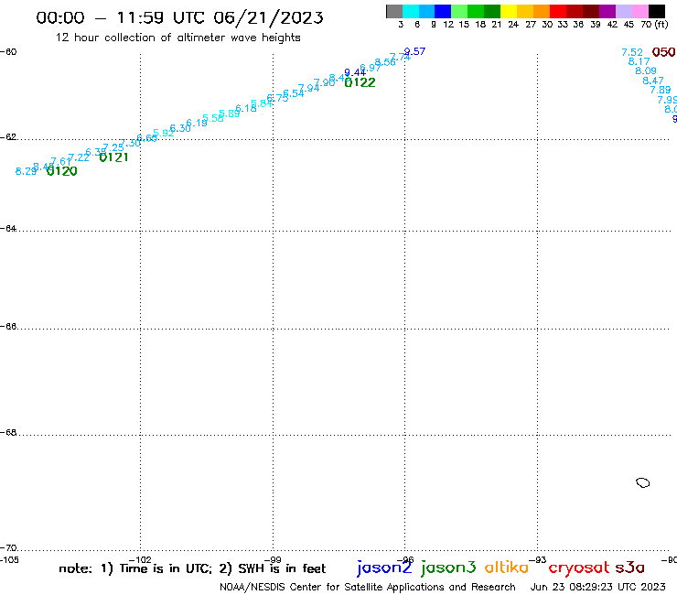
Task: Click the altika satellite label
Action: click(x=507, y=567)
